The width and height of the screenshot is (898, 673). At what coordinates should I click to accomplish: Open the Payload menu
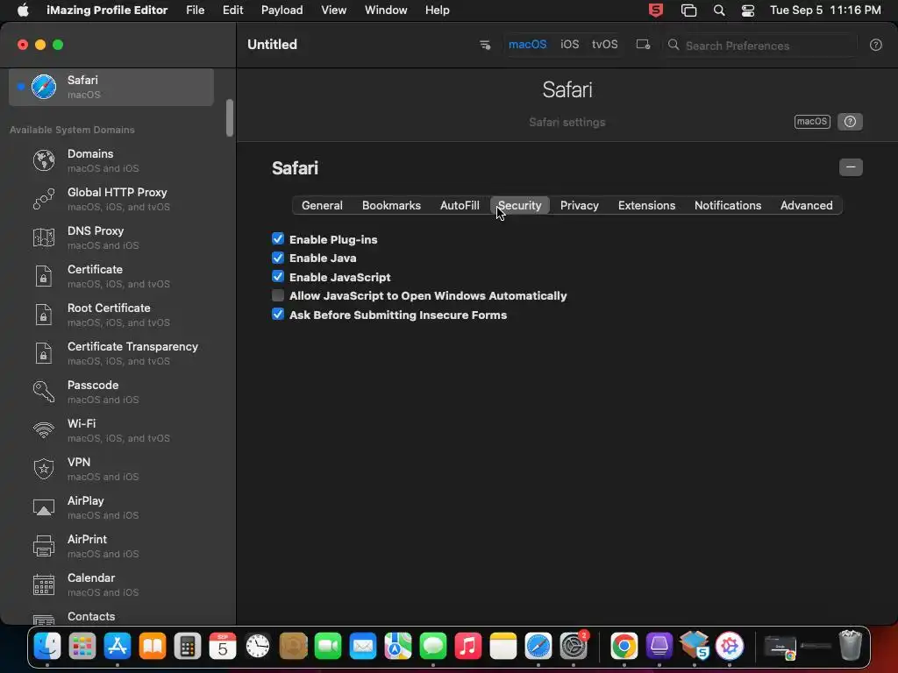282,11
